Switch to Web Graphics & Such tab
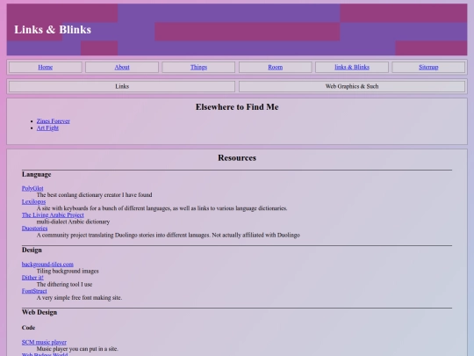This screenshot has height=356, width=474. click(352, 86)
